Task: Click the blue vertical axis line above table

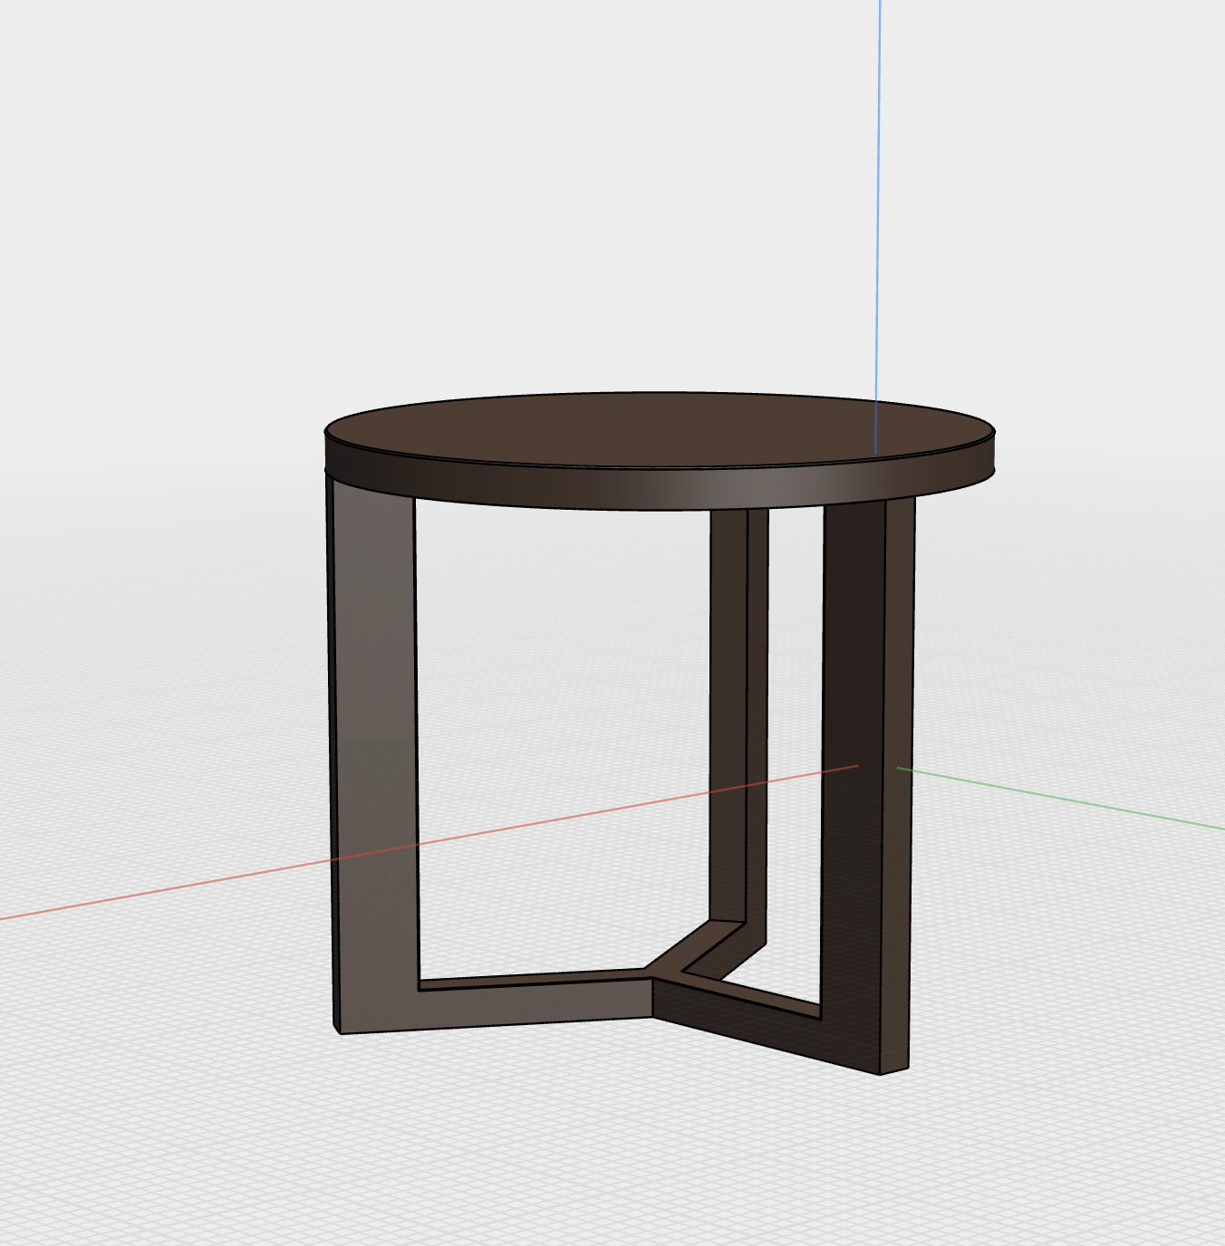Action: [878, 181]
